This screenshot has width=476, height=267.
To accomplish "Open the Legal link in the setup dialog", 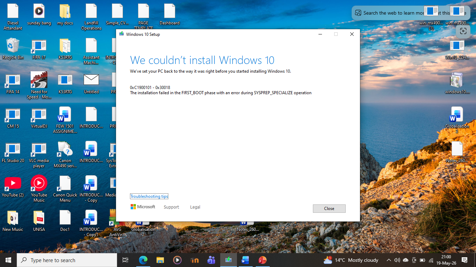I will pyautogui.click(x=195, y=207).
